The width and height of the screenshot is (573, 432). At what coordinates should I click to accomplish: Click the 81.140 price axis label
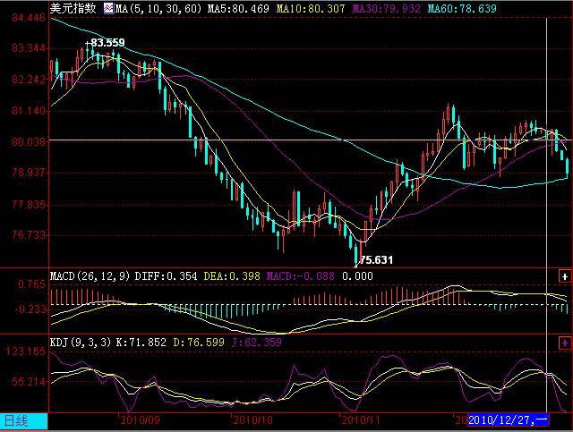[29, 110]
